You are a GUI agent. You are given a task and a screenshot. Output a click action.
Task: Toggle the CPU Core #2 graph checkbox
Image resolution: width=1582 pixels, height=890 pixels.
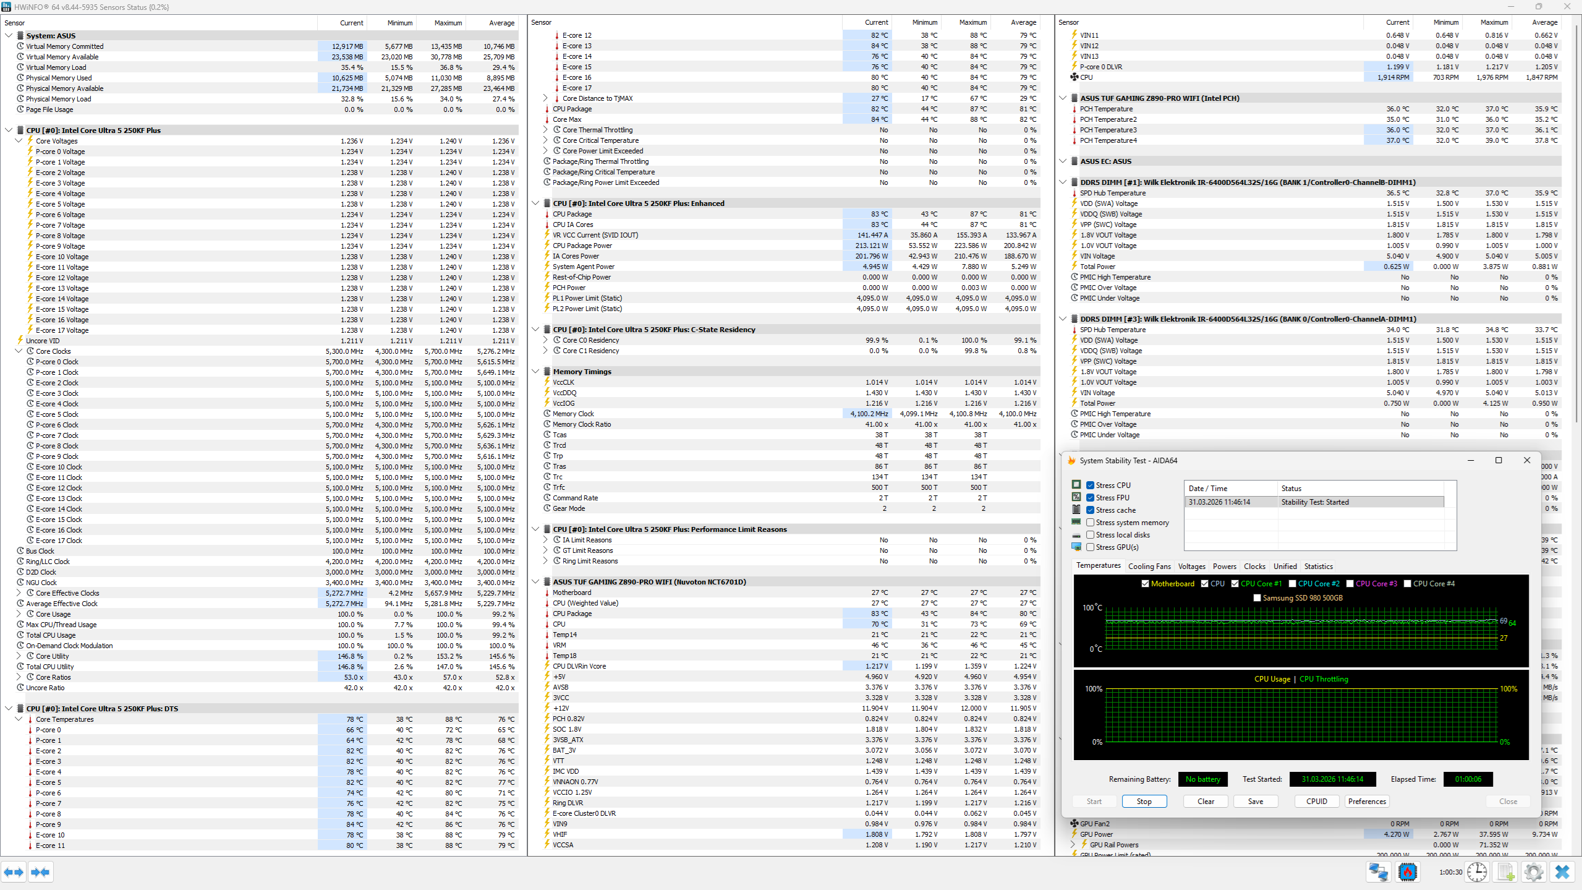coord(1292,584)
